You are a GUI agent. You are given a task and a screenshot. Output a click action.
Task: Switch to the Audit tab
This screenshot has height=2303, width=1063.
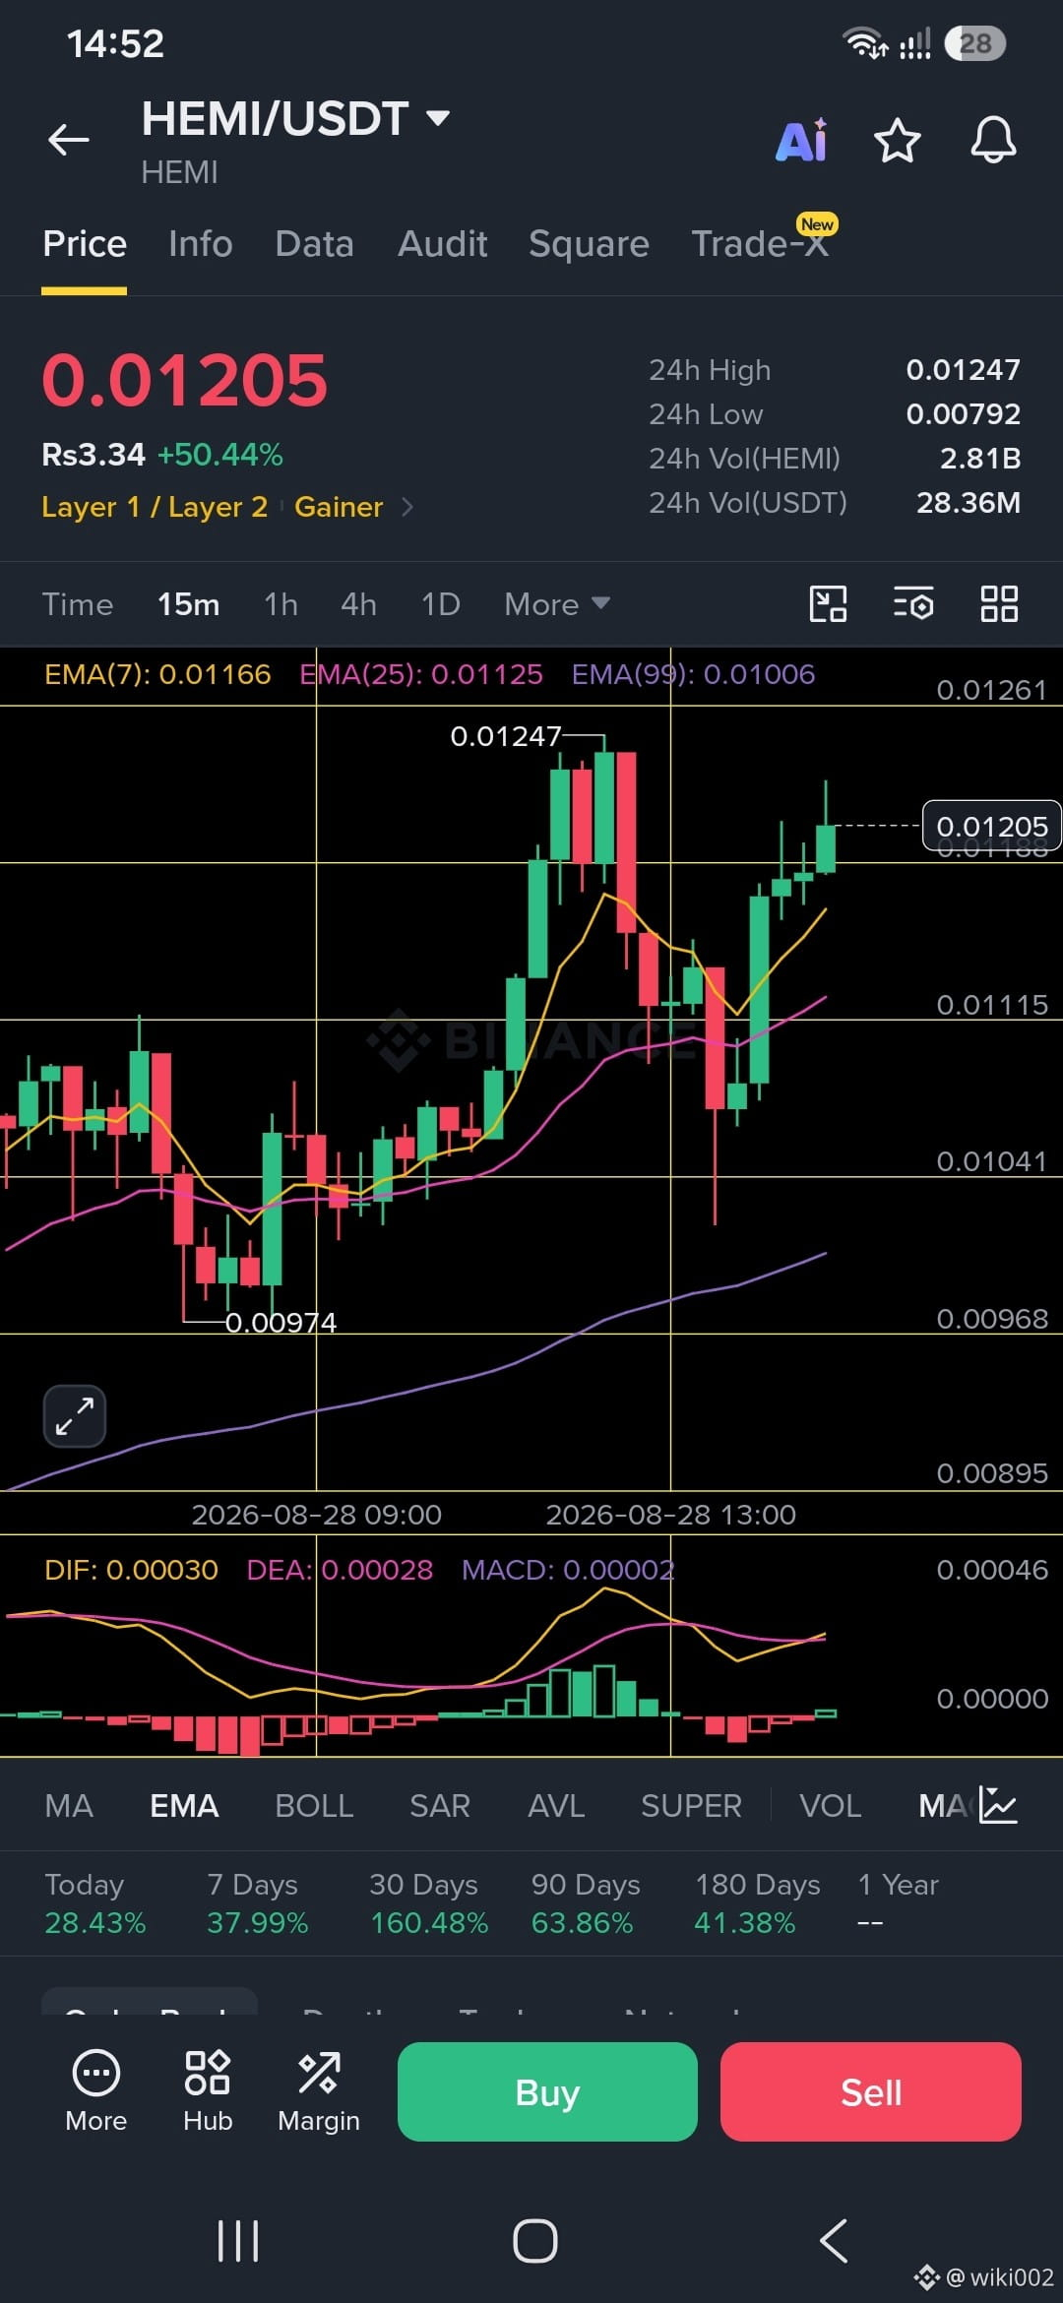point(442,243)
